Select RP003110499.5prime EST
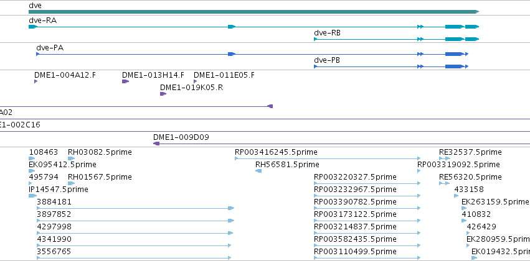The width and height of the screenshot is (530, 261). coord(355,252)
